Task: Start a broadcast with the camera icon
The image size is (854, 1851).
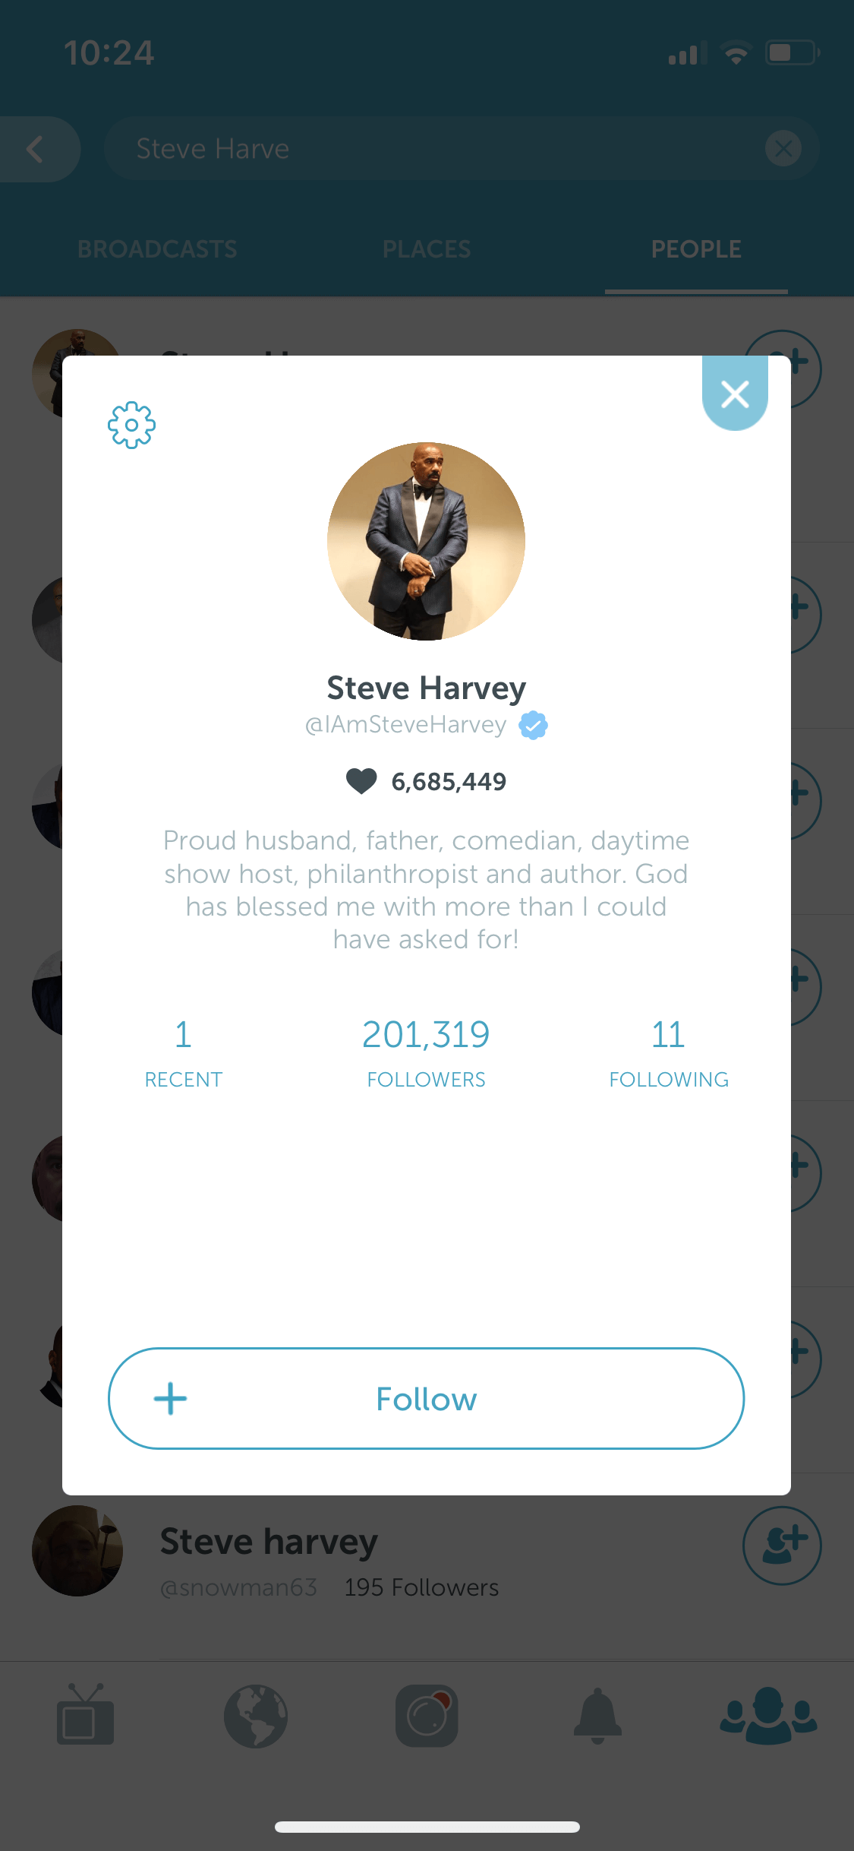Action: click(427, 1716)
